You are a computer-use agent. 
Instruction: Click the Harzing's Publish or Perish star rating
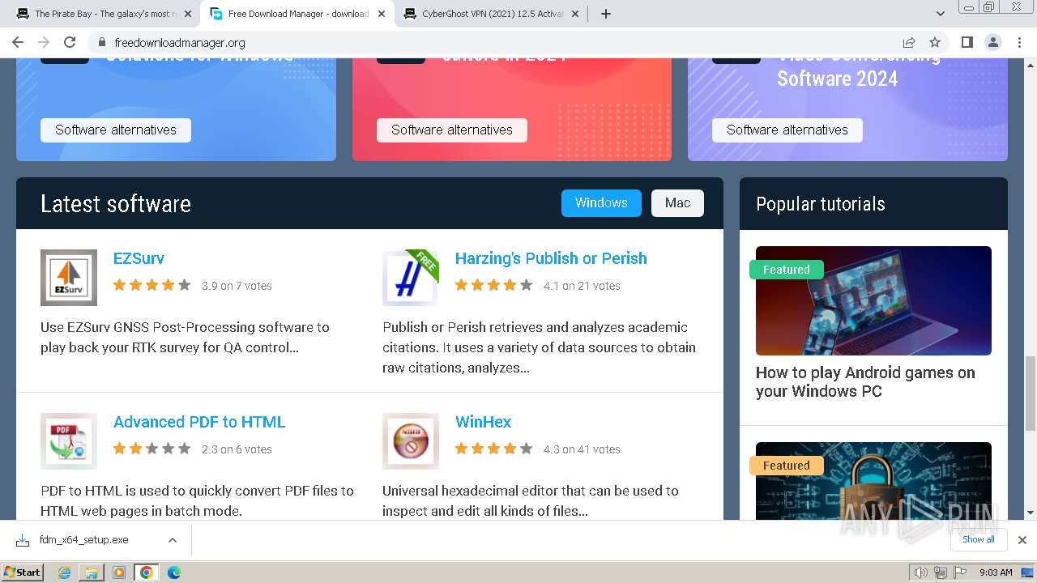[x=493, y=285]
